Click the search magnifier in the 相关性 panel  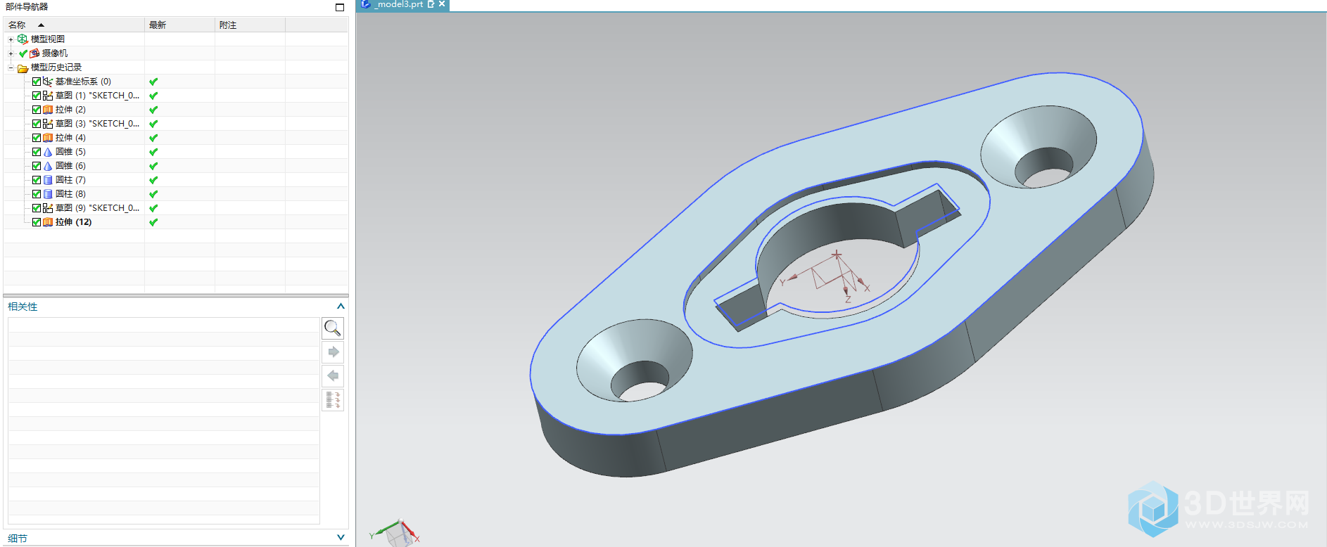pos(333,328)
